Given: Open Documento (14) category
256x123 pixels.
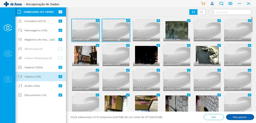Looking at the screenshot, I should 41,95.
